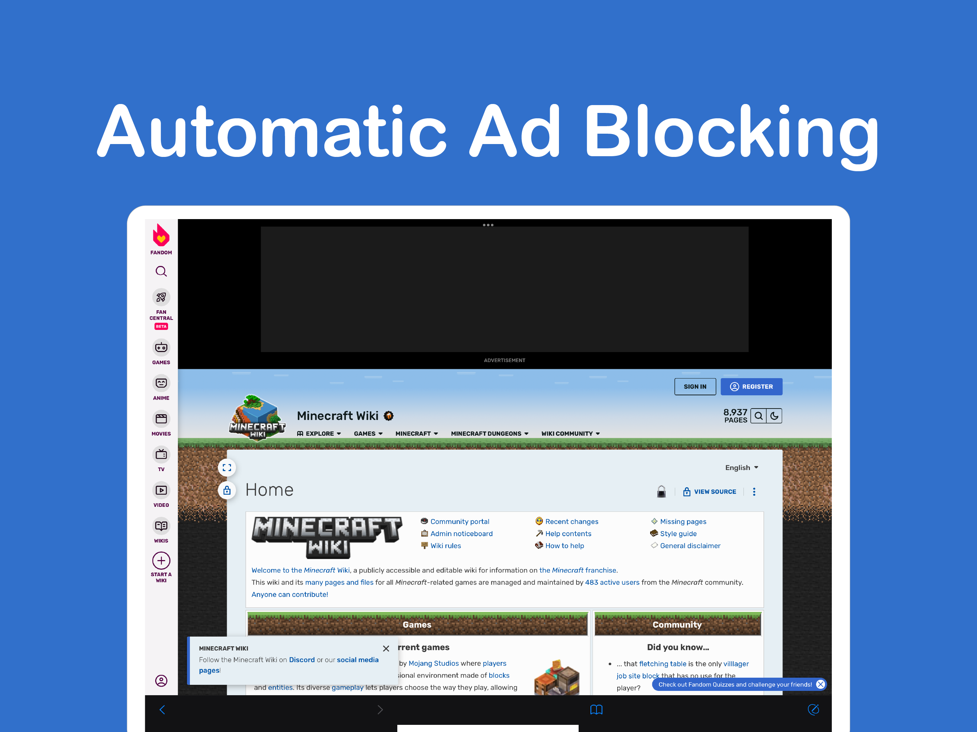The image size is (977, 732).
Task: Tap the browser back arrow
Action: point(162,709)
